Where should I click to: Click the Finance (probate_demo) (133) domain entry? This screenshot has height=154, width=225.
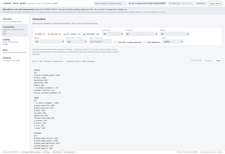47,75
